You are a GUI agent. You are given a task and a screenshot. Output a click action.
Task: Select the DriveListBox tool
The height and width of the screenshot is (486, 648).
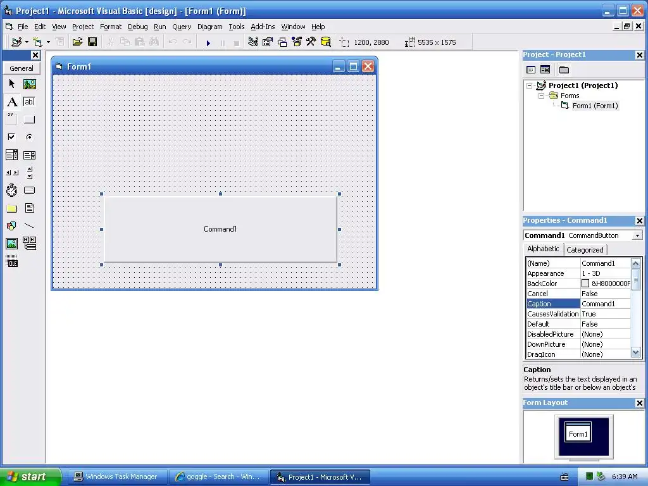(29, 190)
